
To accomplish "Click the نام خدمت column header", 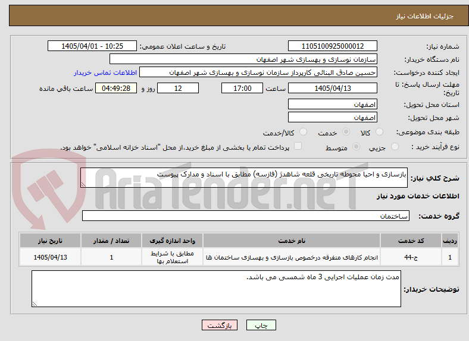I will pos(292,241).
